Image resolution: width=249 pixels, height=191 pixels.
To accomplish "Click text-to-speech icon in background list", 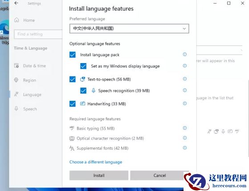I will tap(216, 131).
